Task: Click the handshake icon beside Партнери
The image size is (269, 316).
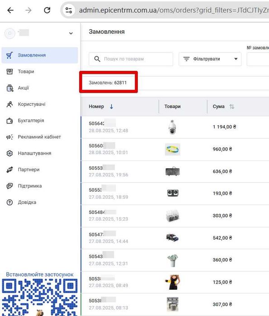Action: pyautogui.click(x=9, y=170)
